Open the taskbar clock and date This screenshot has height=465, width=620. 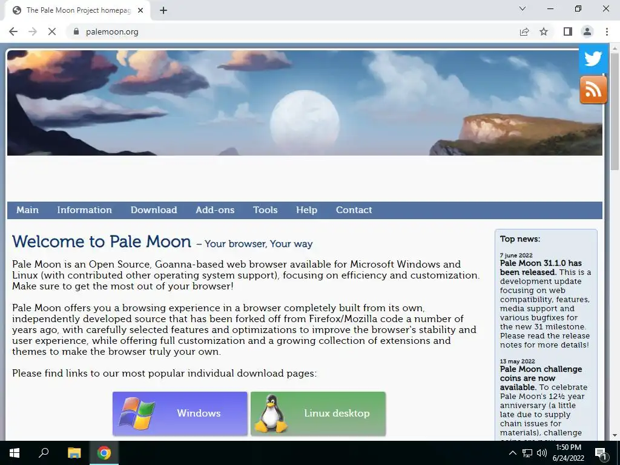[x=569, y=453]
